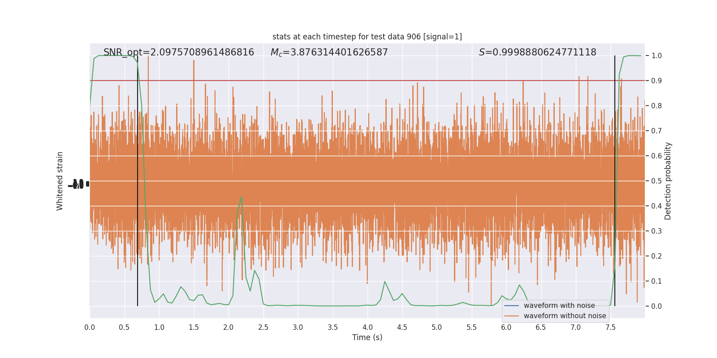Select the 0.4 tick on the Detection probability axis

[657, 206]
